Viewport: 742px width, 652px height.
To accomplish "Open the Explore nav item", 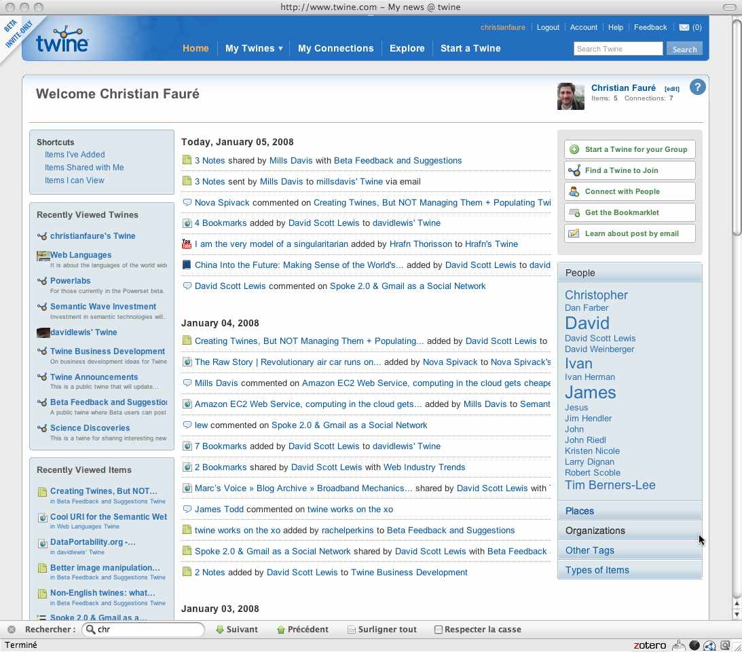I will tap(407, 48).
